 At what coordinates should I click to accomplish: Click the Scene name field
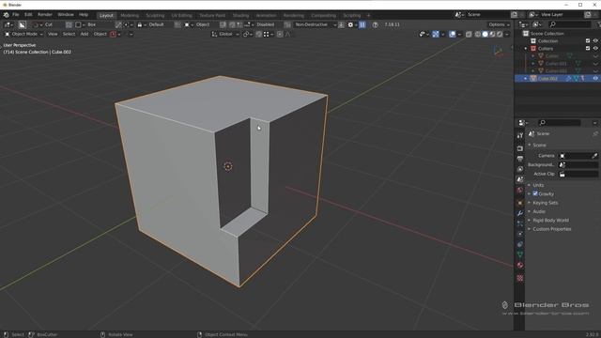[486, 15]
